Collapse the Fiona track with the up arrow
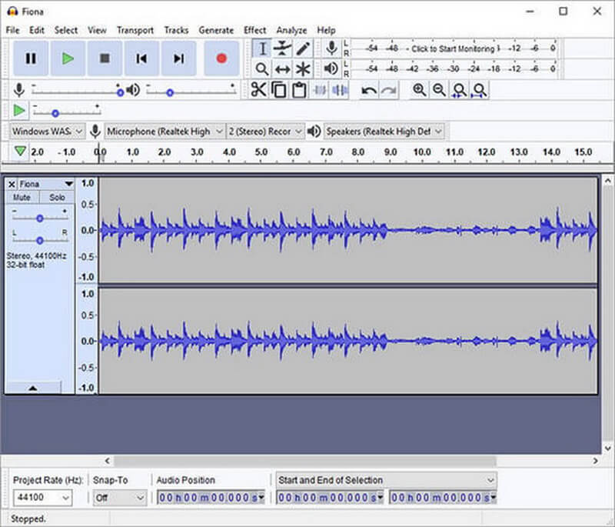This screenshot has width=615, height=527. pyautogui.click(x=33, y=388)
